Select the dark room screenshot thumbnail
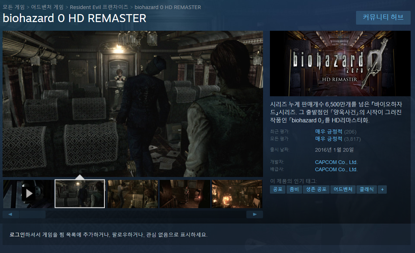Image resolution: width=415 pixels, height=253 pixels. pyautogui.click(x=185, y=194)
